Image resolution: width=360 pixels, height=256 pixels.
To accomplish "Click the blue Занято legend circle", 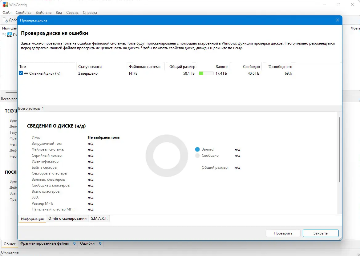I will point(197,149).
